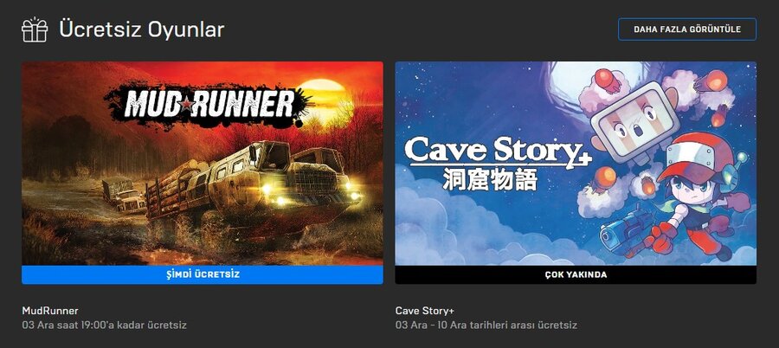Select the Ücretsiz Oyunlar section heading
Viewport: 779px width, 348px height.
142,29
